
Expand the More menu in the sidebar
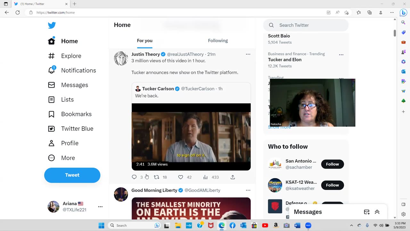point(61,158)
